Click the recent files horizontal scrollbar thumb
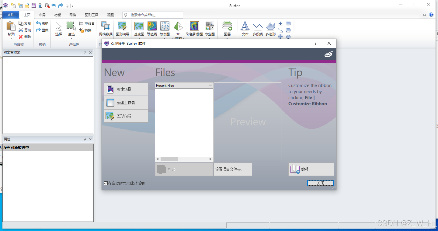Viewport: 438px width, 231px height. point(169,159)
